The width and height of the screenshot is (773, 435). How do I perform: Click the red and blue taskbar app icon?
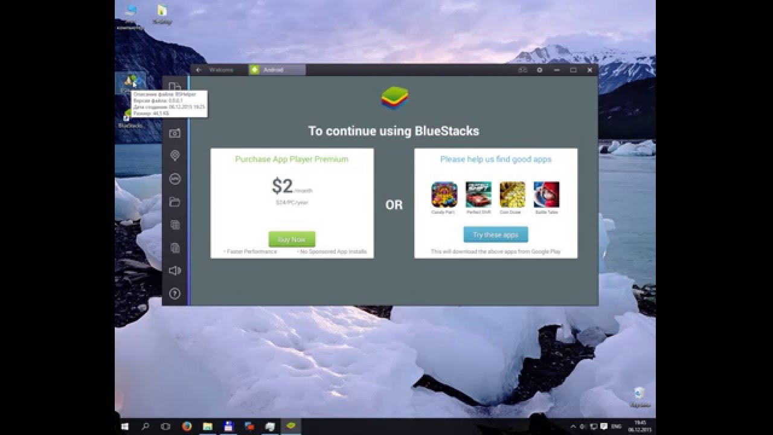coord(249,427)
